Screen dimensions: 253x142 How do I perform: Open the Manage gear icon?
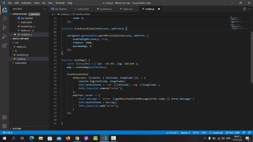(4, 126)
